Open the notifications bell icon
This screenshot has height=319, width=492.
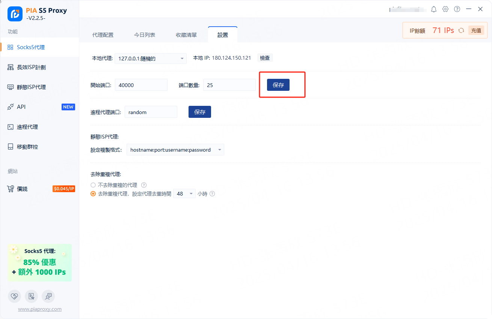click(x=434, y=9)
